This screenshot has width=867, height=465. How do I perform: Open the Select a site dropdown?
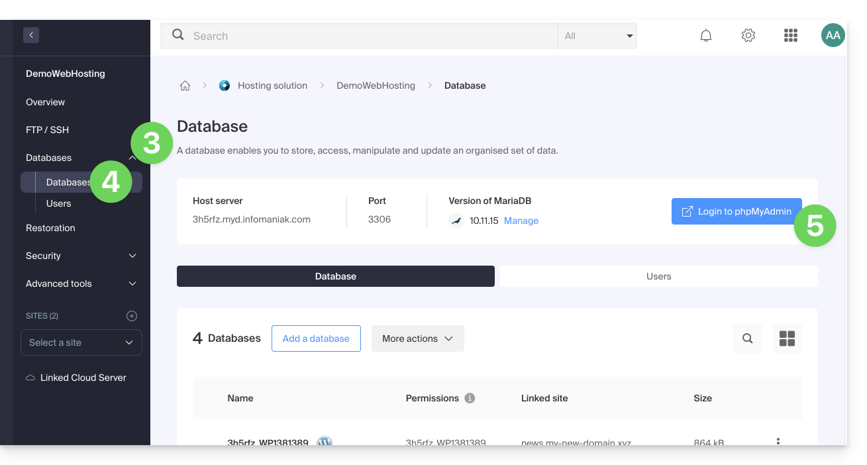[81, 342]
